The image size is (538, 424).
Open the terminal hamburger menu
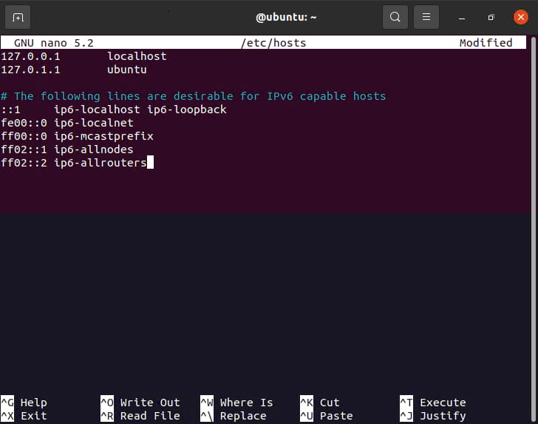pyautogui.click(x=426, y=16)
